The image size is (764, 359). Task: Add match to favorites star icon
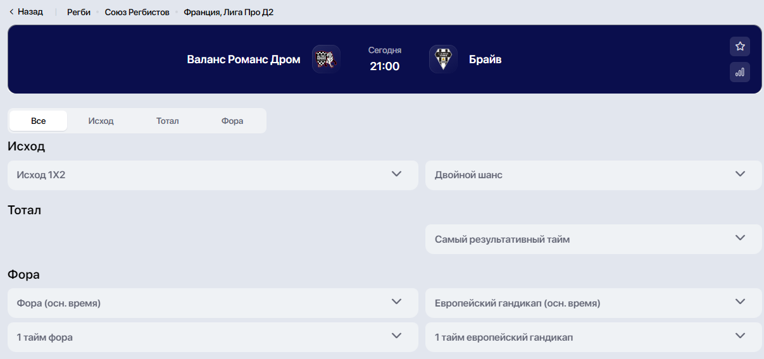click(740, 46)
